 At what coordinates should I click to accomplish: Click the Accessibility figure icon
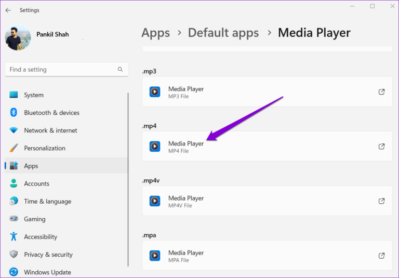tap(14, 236)
